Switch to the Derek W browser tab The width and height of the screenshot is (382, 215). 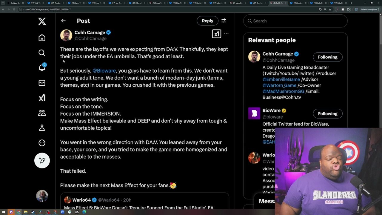[x=157, y=3]
